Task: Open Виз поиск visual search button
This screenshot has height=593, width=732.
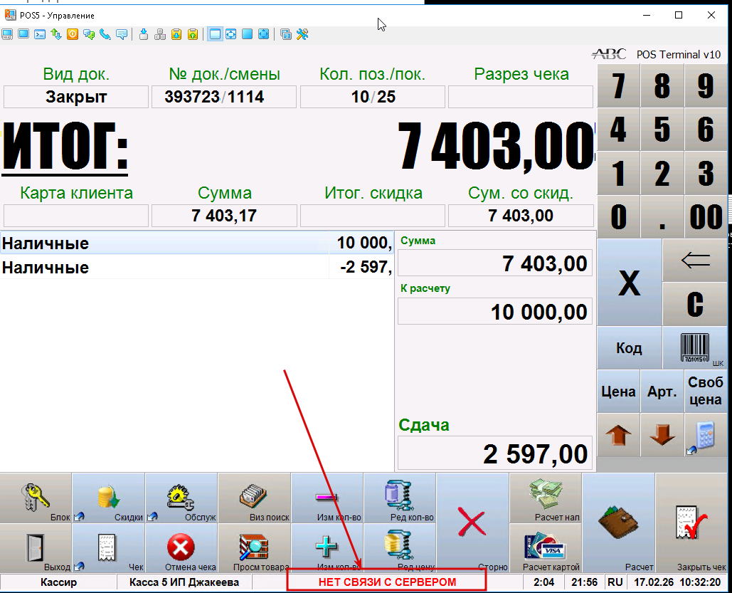Action: click(255, 498)
